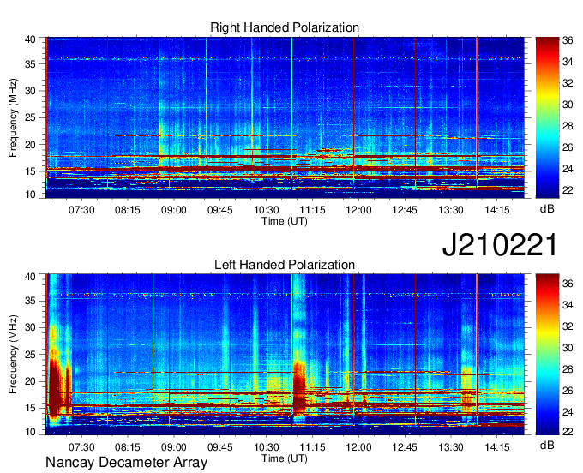Click the intense red burst near 11:00 in Left Handed plot
Viewport: 583px width, 473px height.
(x=299, y=388)
